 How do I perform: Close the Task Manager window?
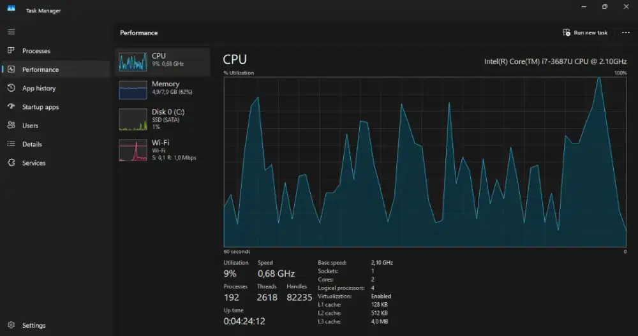626,6
